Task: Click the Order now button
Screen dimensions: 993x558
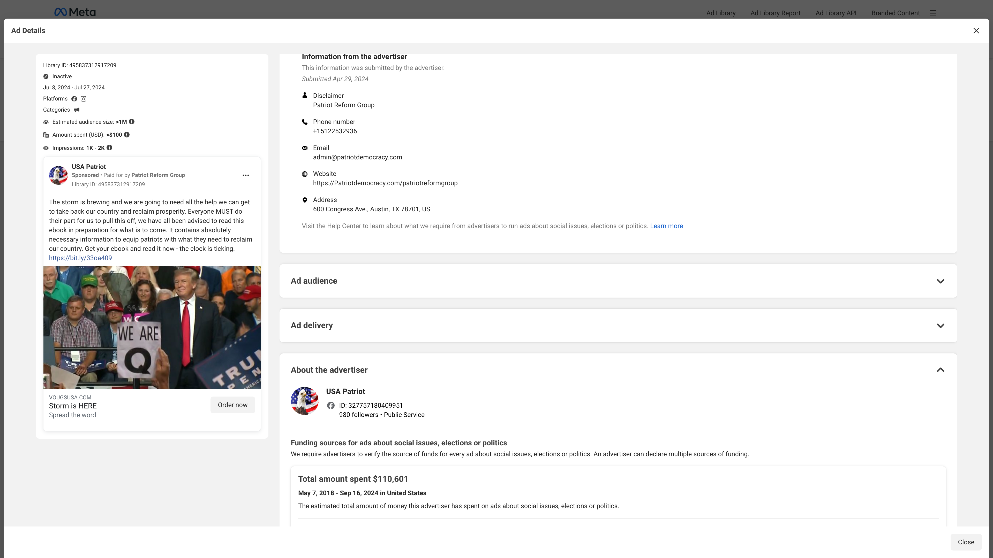Action: [x=232, y=405]
